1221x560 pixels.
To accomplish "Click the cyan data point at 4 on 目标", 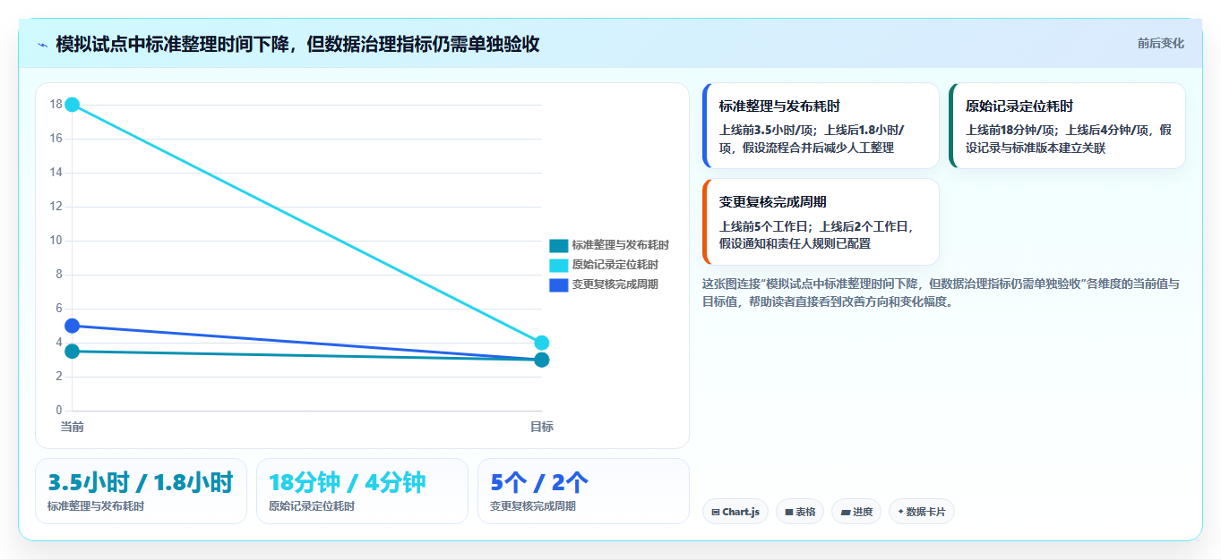I will tap(541, 343).
